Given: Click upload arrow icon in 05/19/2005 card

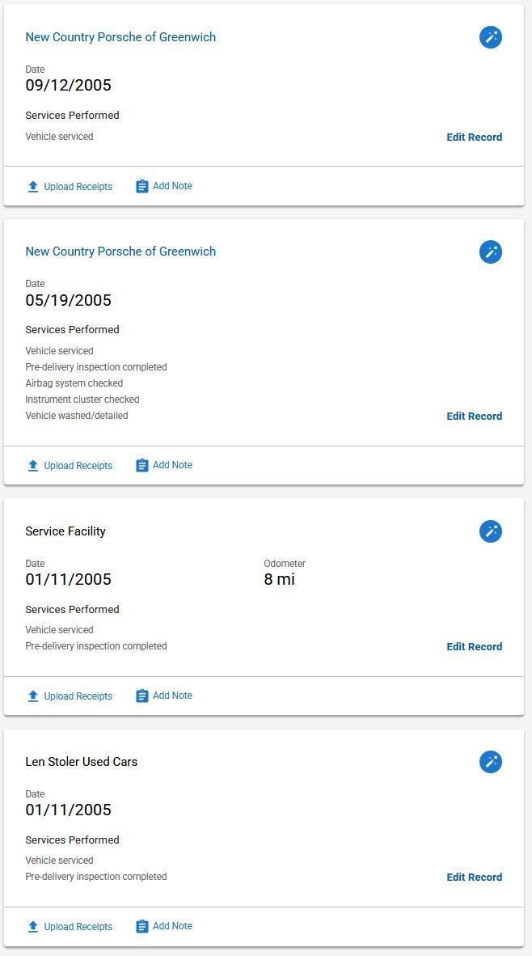Looking at the screenshot, I should coord(33,466).
